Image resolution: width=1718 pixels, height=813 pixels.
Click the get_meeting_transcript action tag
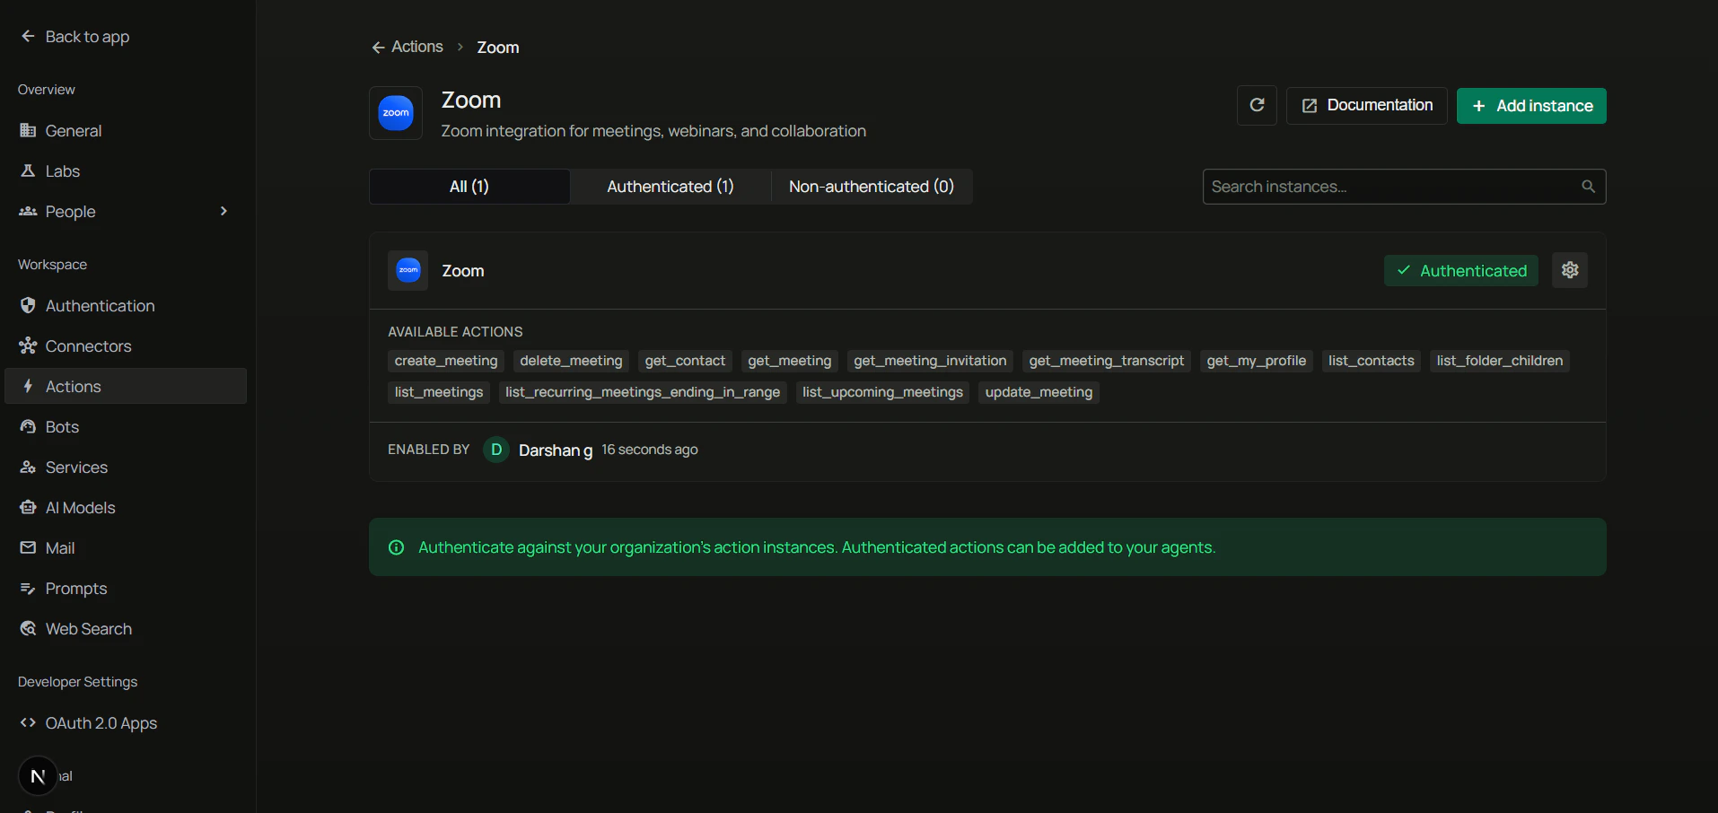(x=1107, y=361)
